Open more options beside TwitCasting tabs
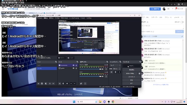187x105 pixels. (x=182, y=17)
